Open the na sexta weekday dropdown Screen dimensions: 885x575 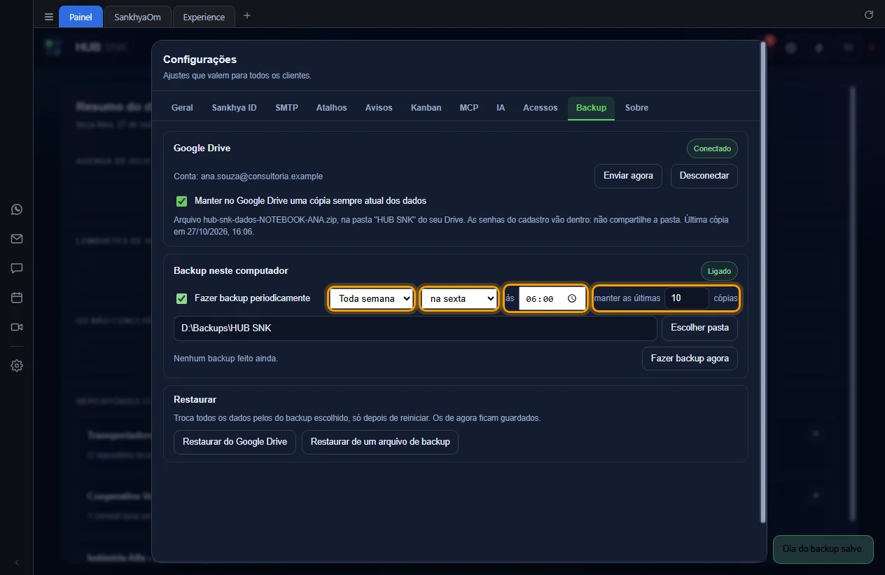tap(459, 299)
